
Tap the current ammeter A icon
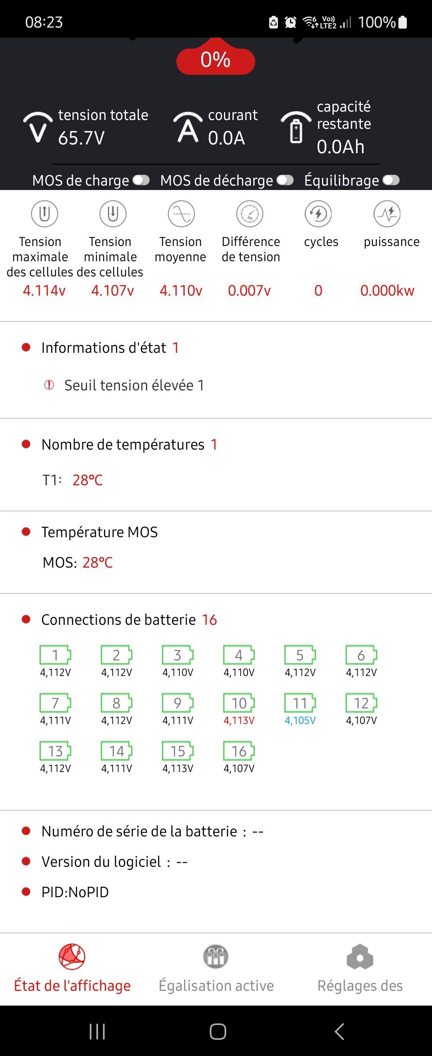click(x=188, y=127)
